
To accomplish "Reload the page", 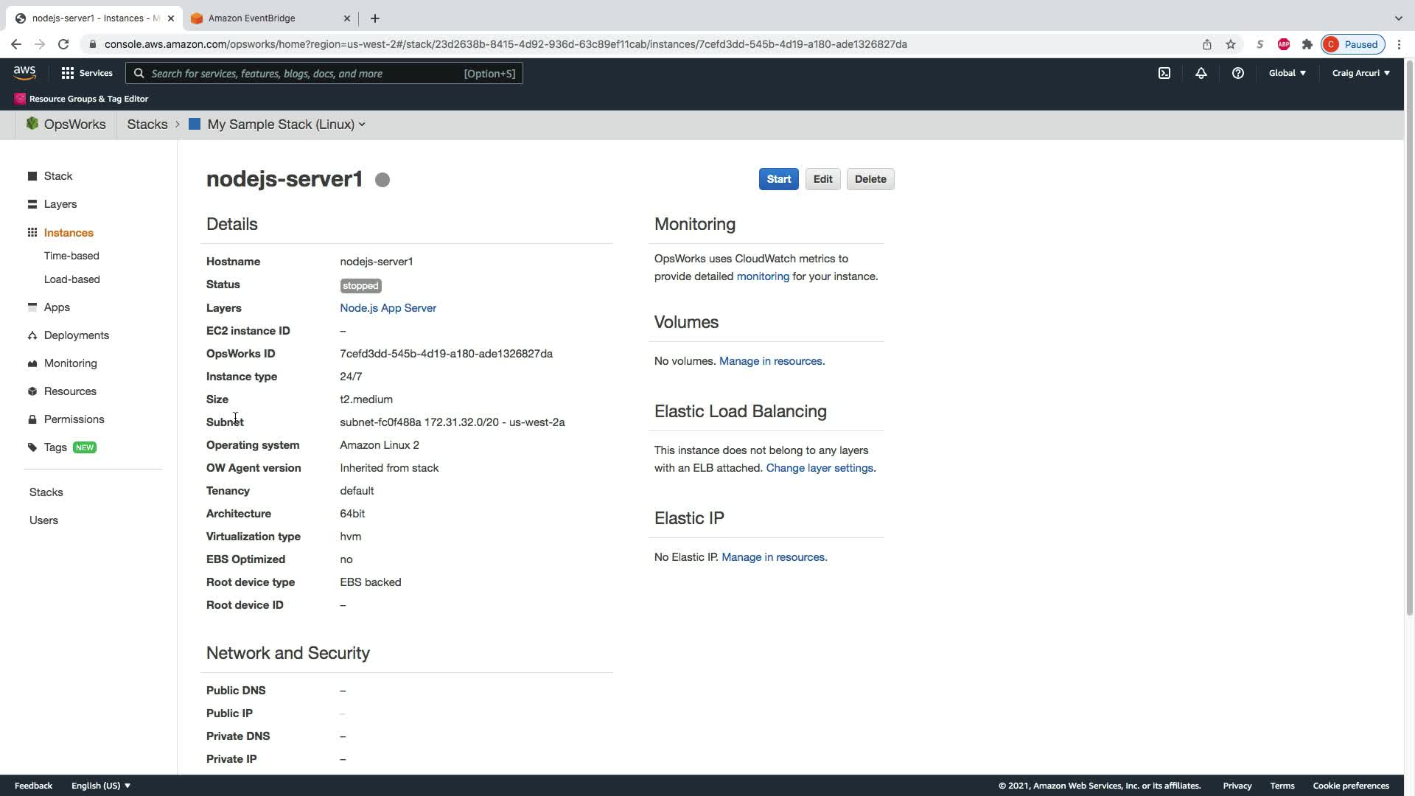I will (63, 44).
